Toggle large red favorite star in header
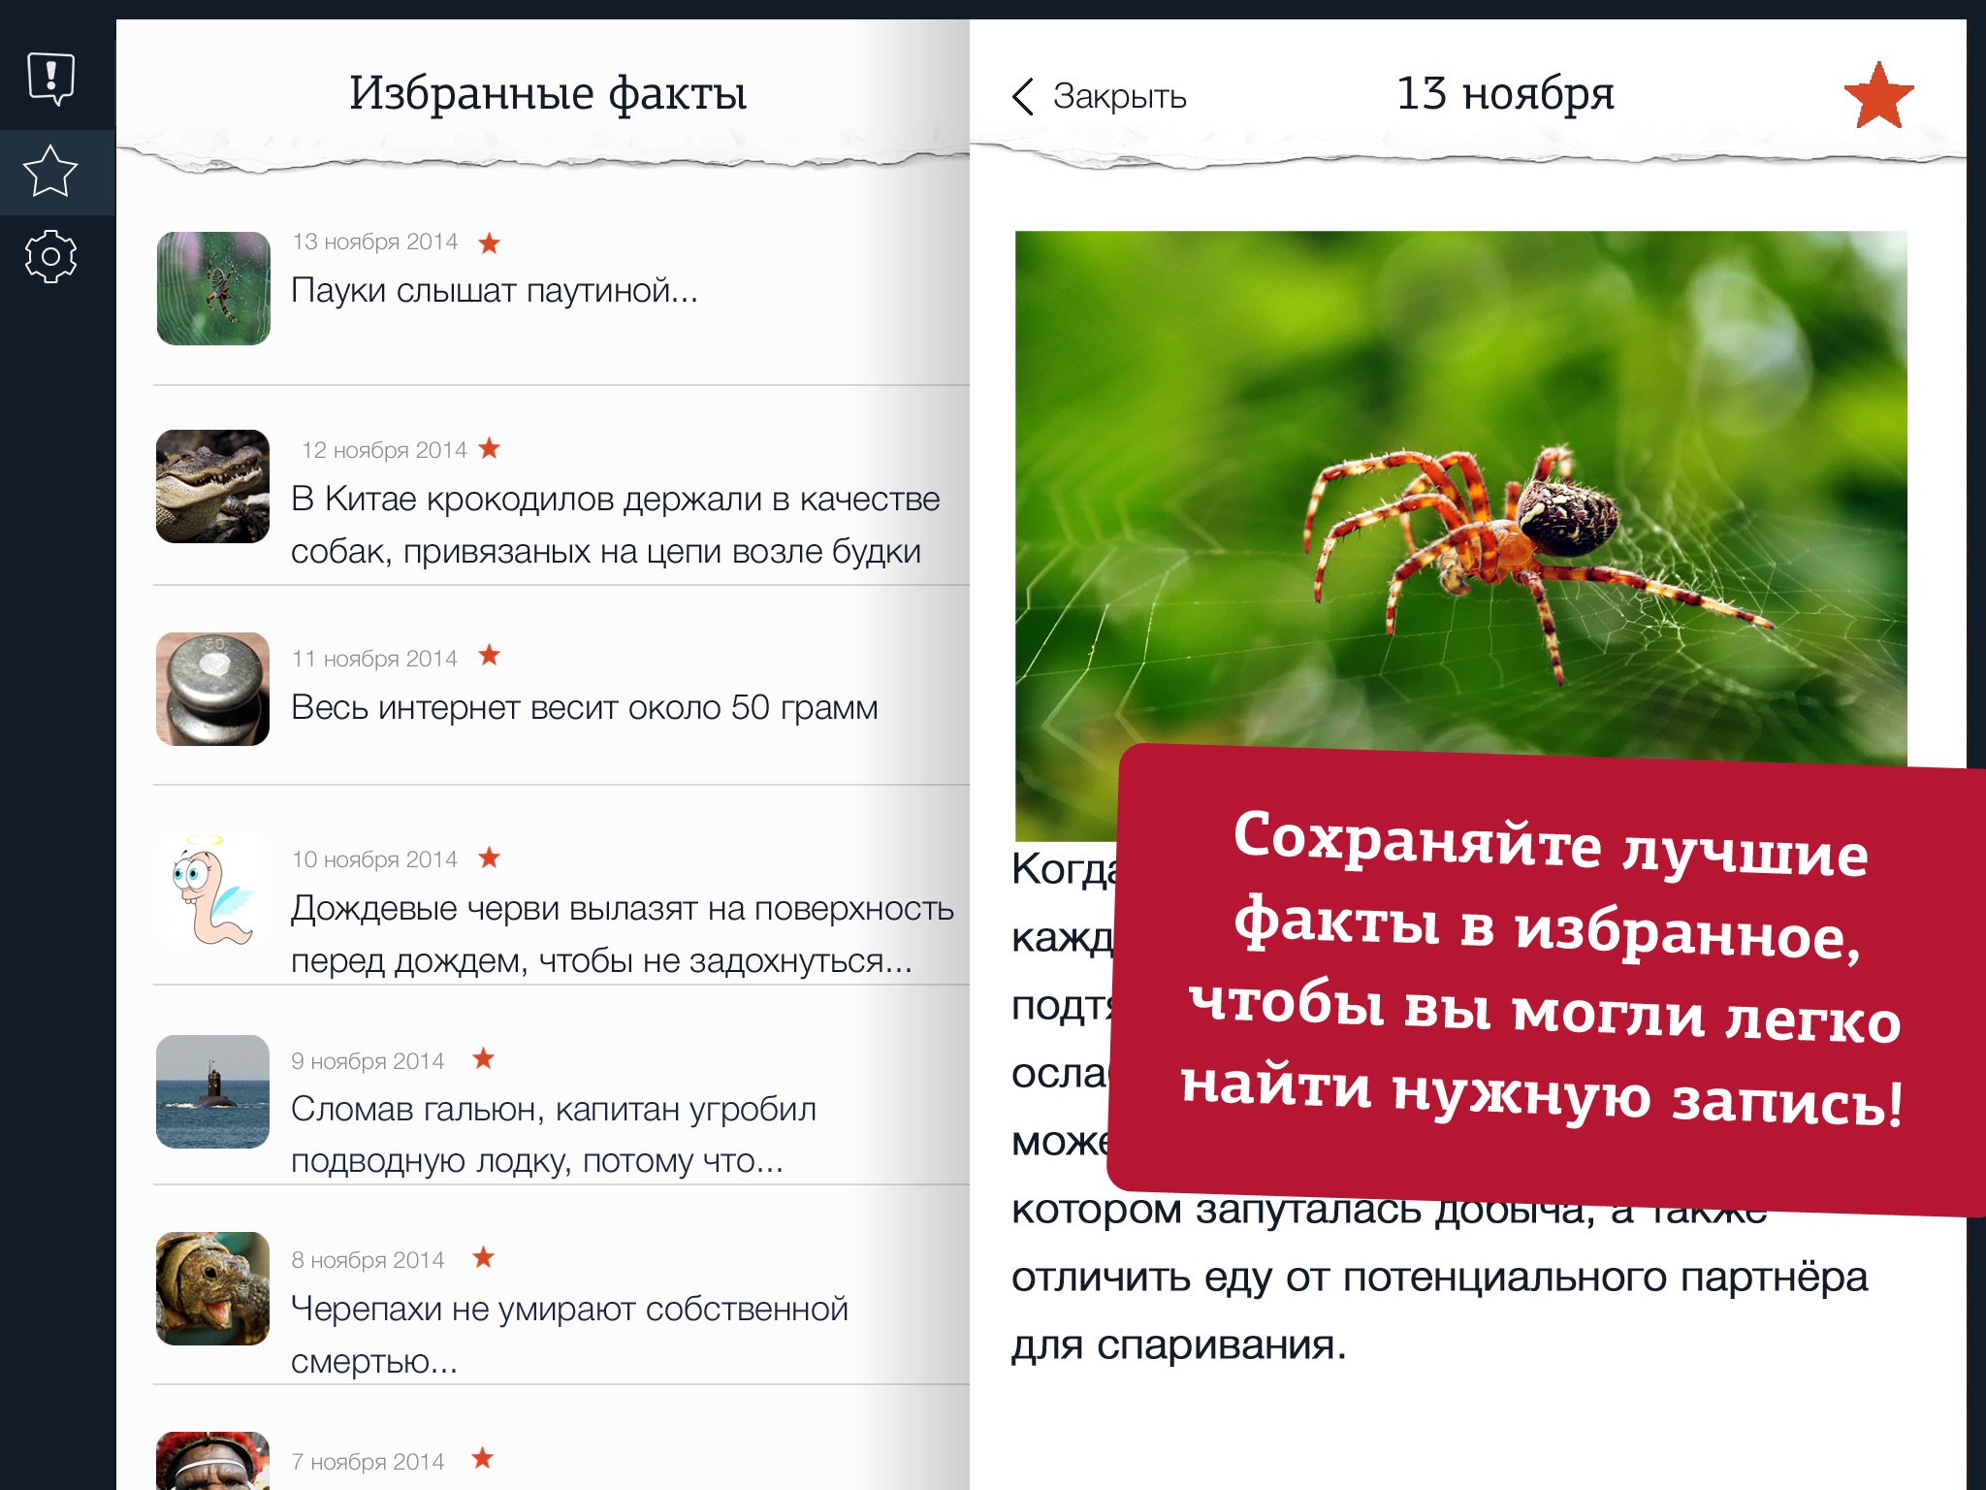 pyautogui.click(x=1877, y=96)
